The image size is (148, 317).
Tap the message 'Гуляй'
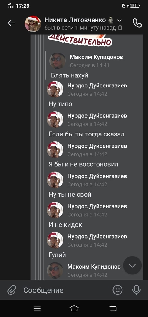pos(57,255)
